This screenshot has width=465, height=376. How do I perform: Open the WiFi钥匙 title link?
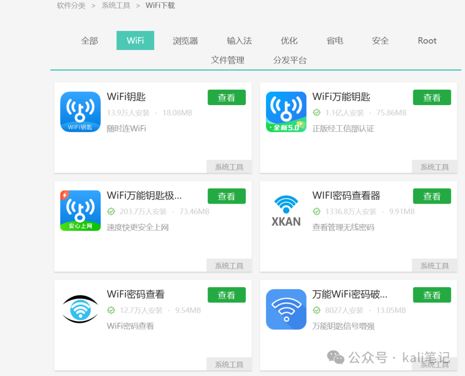point(126,97)
